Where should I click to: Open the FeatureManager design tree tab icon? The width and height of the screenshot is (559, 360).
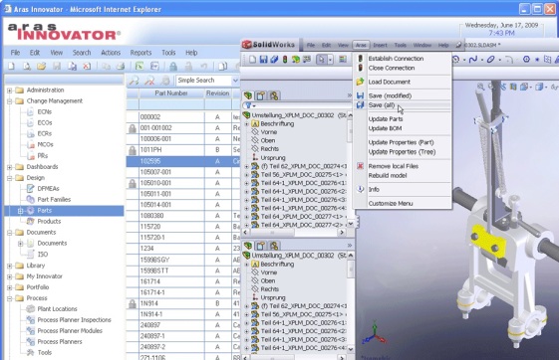(x=248, y=95)
